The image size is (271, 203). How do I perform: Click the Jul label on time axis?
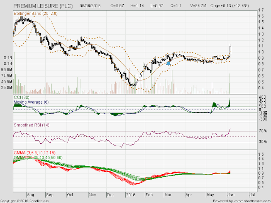pyautogui.click(x=252, y=195)
